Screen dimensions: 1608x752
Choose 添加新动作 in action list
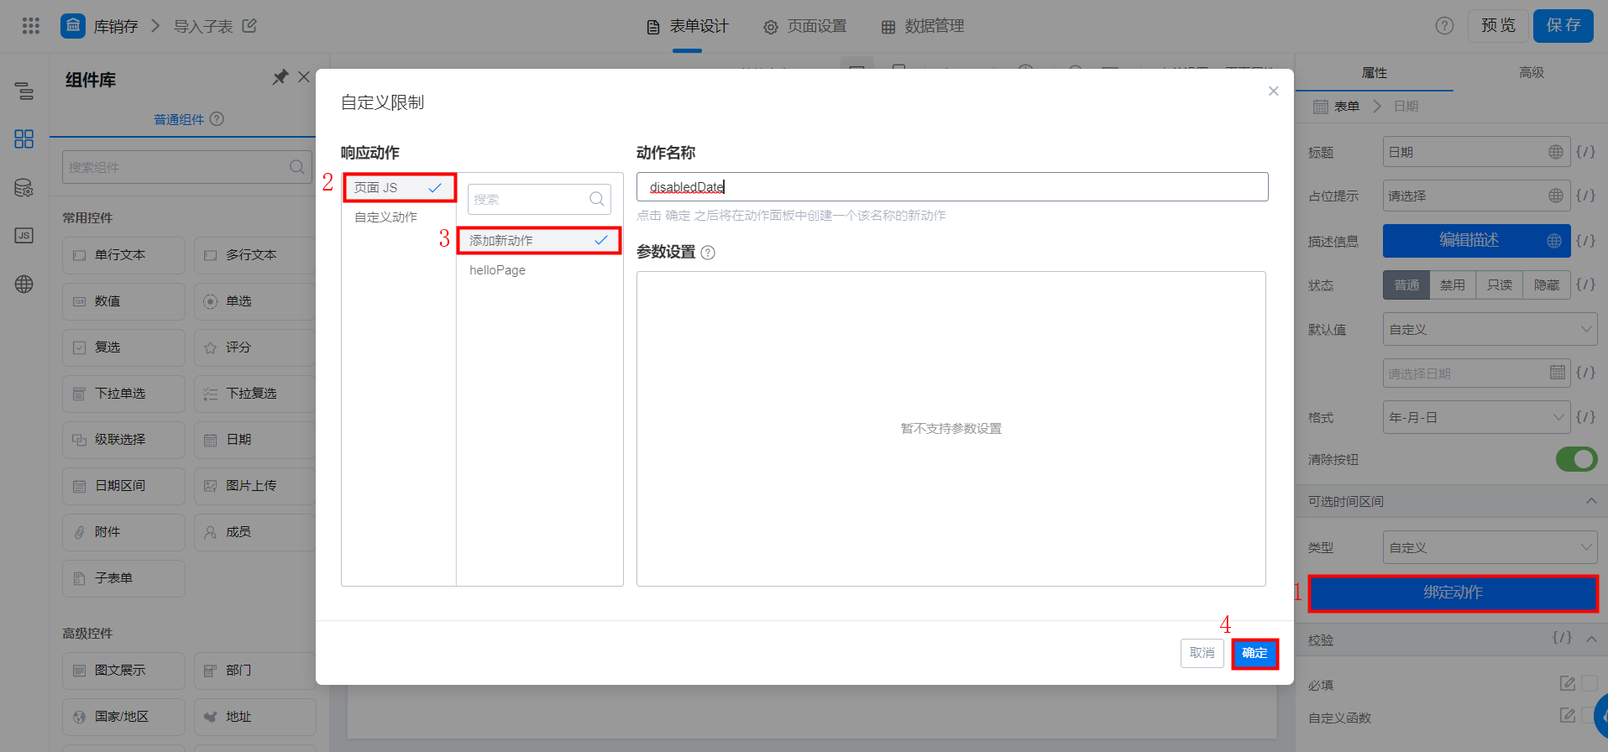tap(539, 241)
